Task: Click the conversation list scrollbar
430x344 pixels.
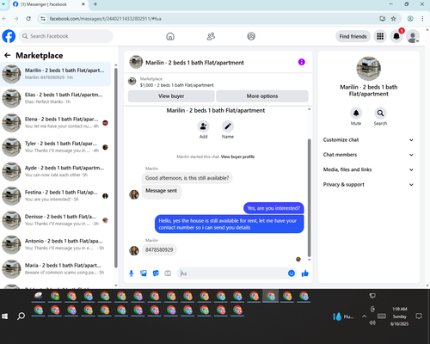Action: point(116,168)
